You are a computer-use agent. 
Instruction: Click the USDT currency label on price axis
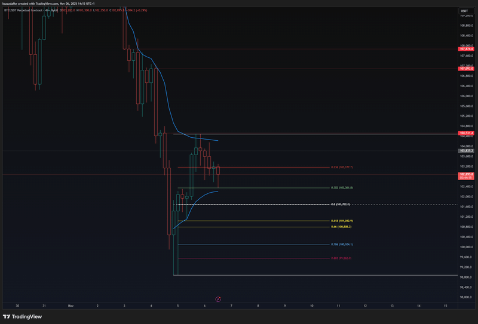click(x=464, y=11)
